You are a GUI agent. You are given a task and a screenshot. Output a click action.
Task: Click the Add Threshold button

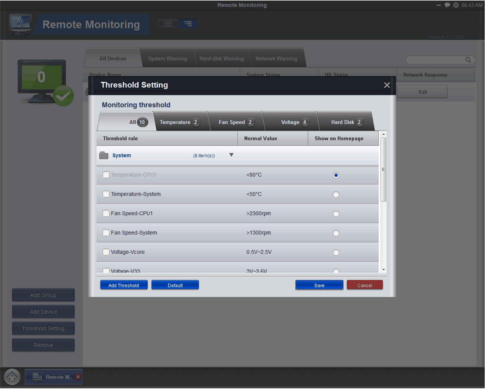coord(124,285)
